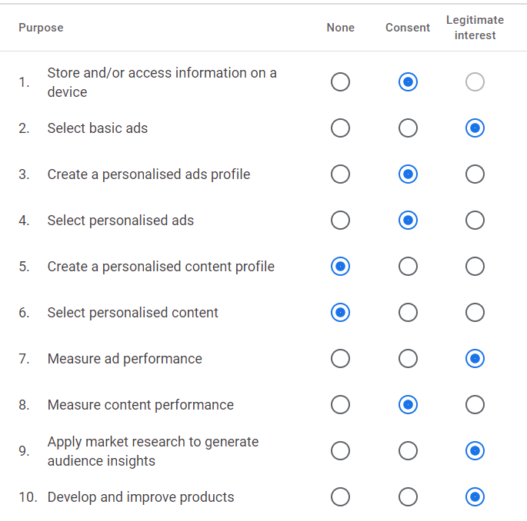Set Select personalised content to Legitimate interest
The height and width of the screenshot is (521, 527).
[x=475, y=313]
